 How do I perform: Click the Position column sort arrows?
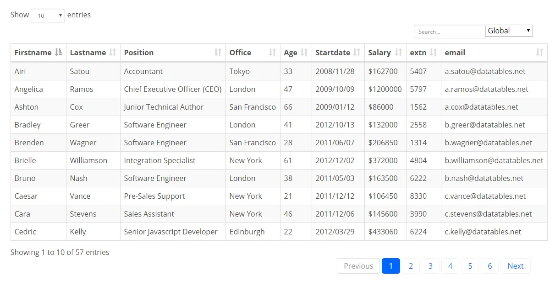click(x=218, y=53)
